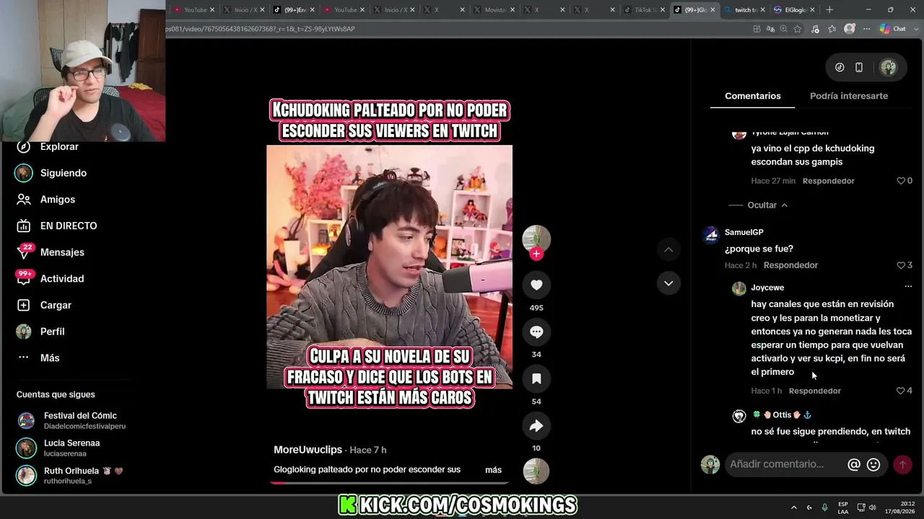Open the MoreUwuclips author profile
The width and height of the screenshot is (924, 519).
308,450
